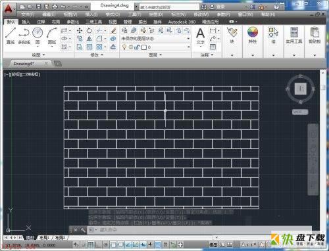The width and height of the screenshot is (329, 251).
Task: Open the Group (组) panel
Action: coord(273,35)
